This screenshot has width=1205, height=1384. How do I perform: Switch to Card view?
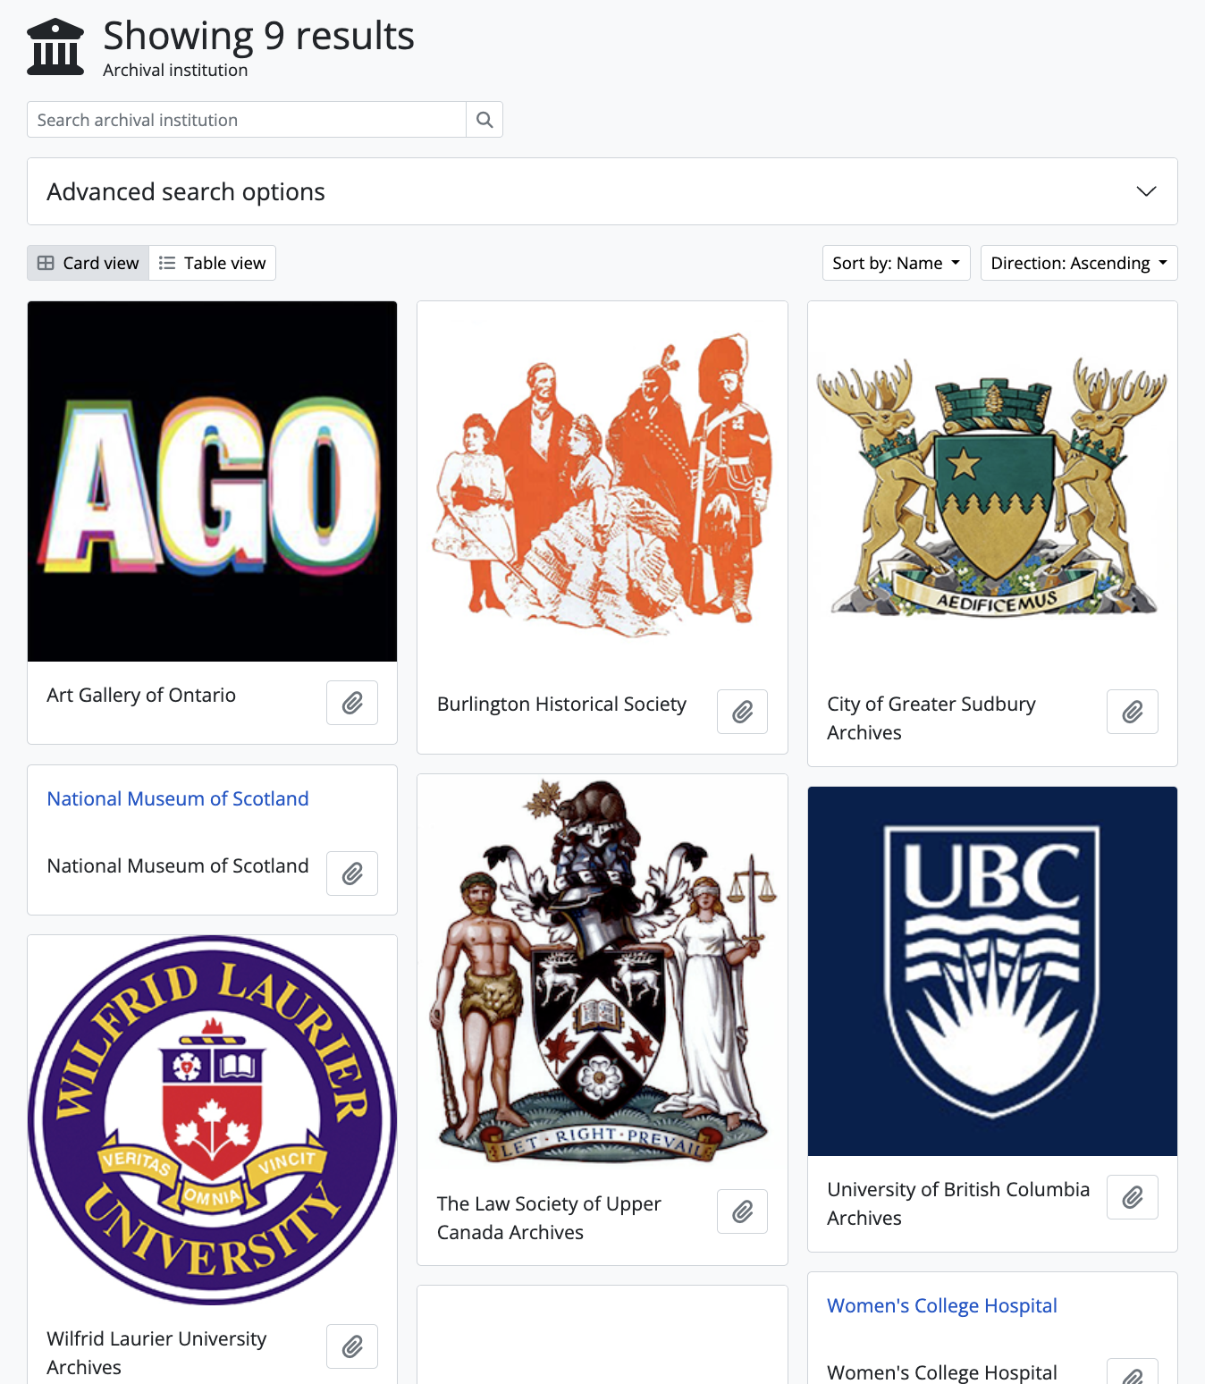click(88, 263)
